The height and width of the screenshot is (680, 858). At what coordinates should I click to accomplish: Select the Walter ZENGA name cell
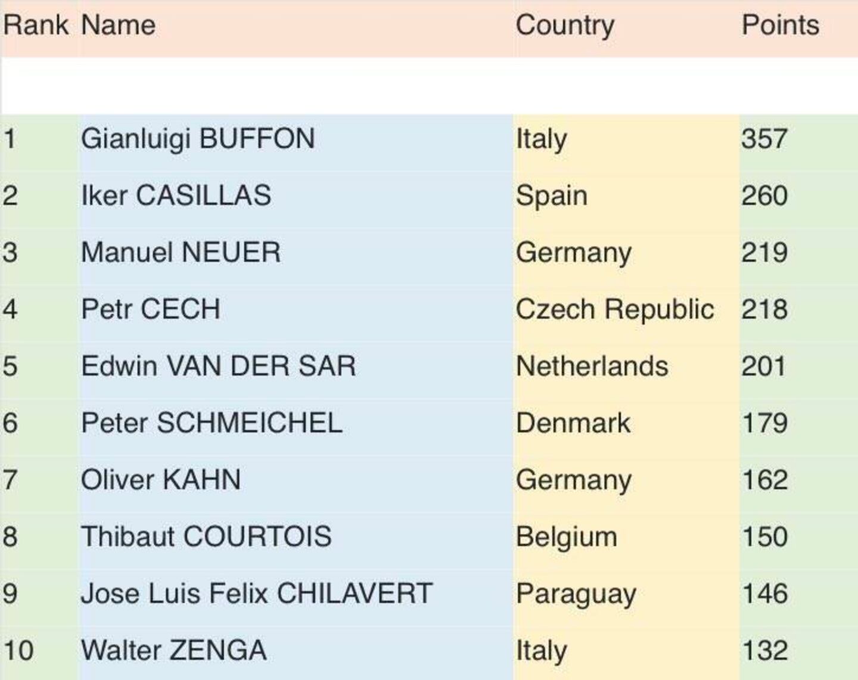point(173,650)
